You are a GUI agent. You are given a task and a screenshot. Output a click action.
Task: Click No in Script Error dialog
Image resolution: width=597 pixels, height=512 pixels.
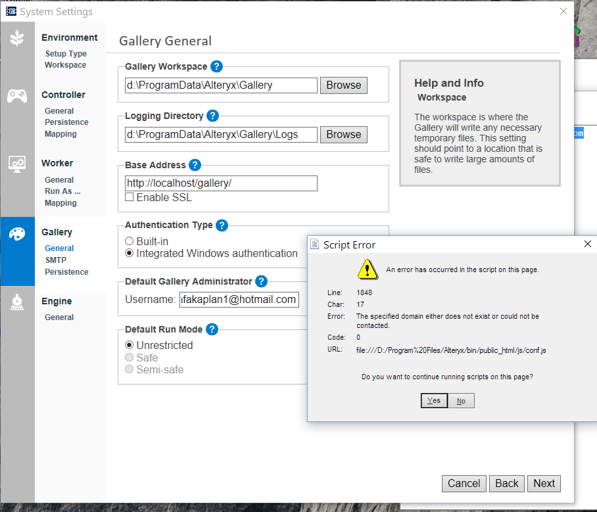tap(461, 401)
